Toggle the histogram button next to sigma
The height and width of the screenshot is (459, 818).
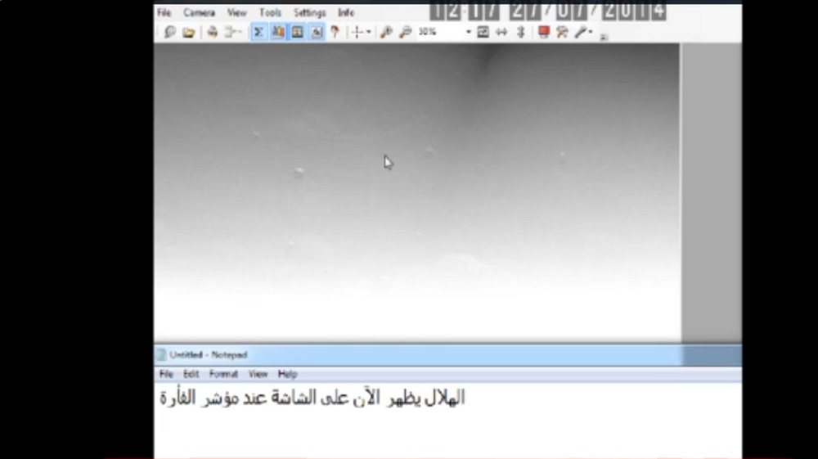277,32
